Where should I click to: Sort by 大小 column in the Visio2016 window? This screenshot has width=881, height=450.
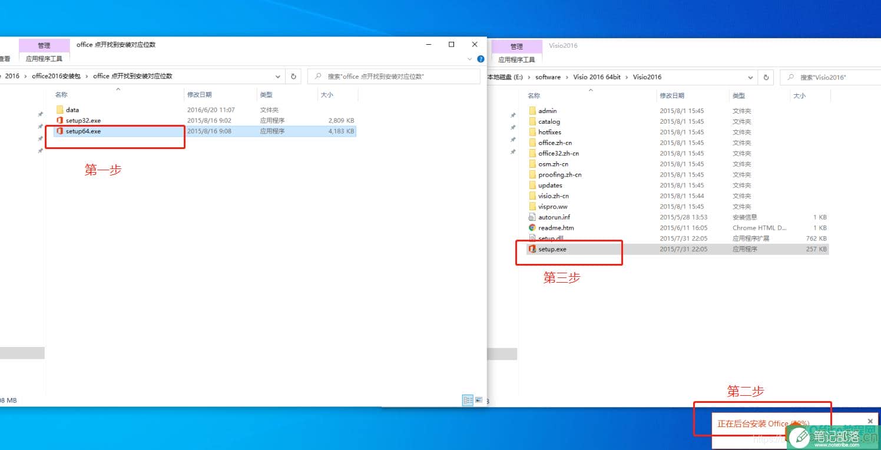[x=799, y=95]
